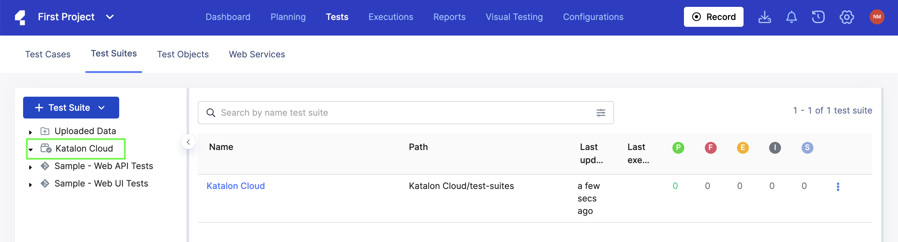The height and width of the screenshot is (242, 898).
Task: Click the plus Test Suite button
Action: point(71,108)
